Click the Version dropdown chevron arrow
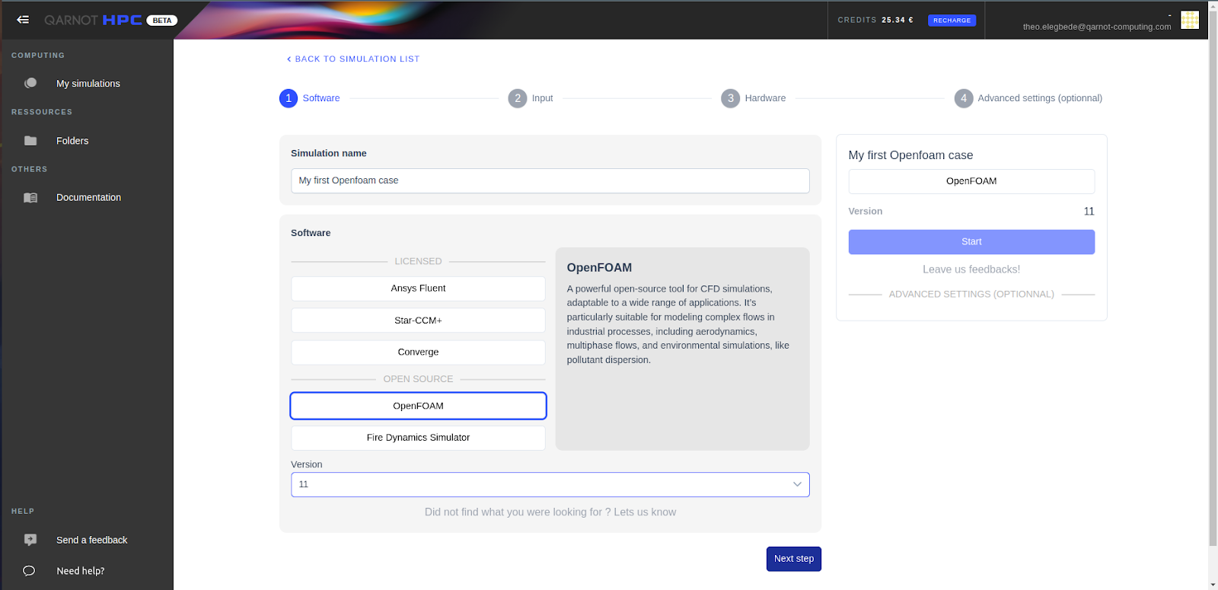1218x590 pixels. (x=797, y=484)
